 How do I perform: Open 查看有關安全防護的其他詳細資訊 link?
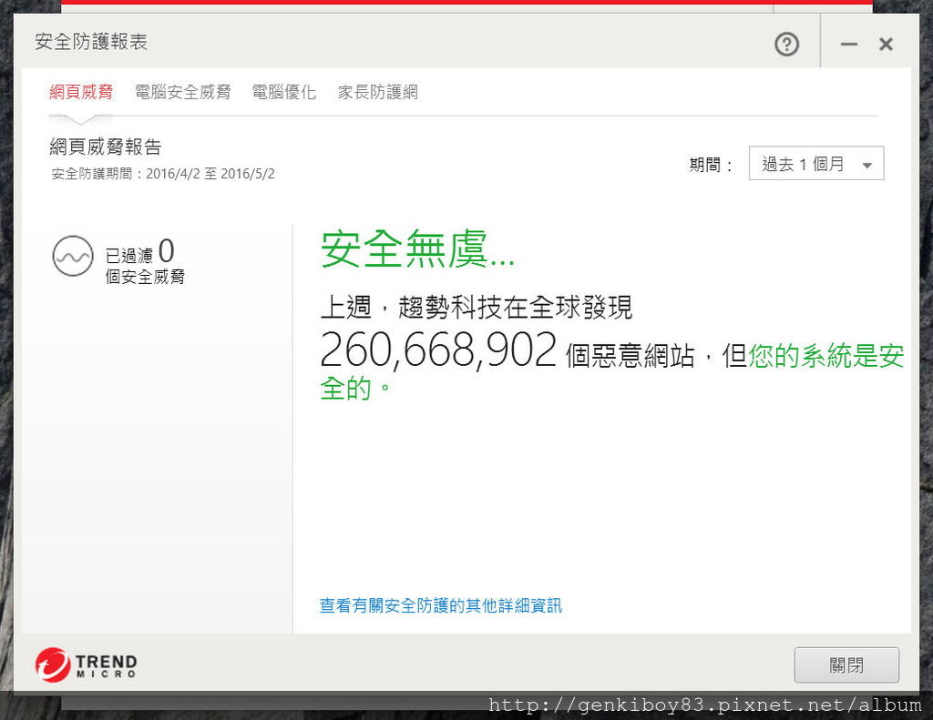tap(441, 606)
